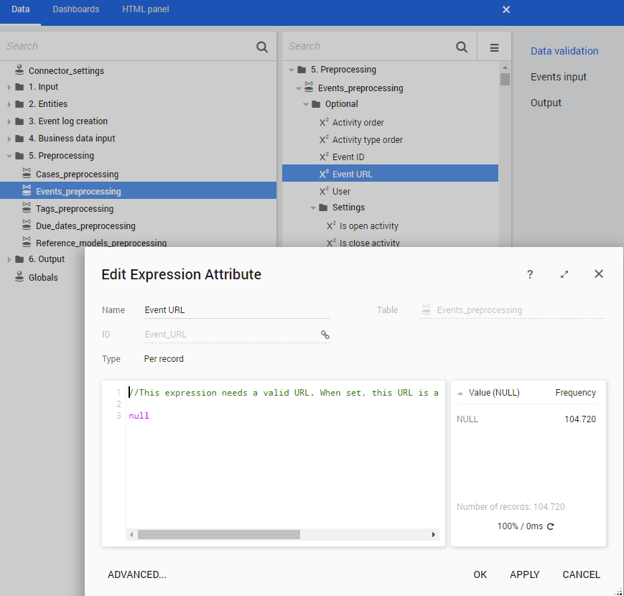Open help with the question mark icon
The height and width of the screenshot is (596, 624).
pyautogui.click(x=530, y=274)
